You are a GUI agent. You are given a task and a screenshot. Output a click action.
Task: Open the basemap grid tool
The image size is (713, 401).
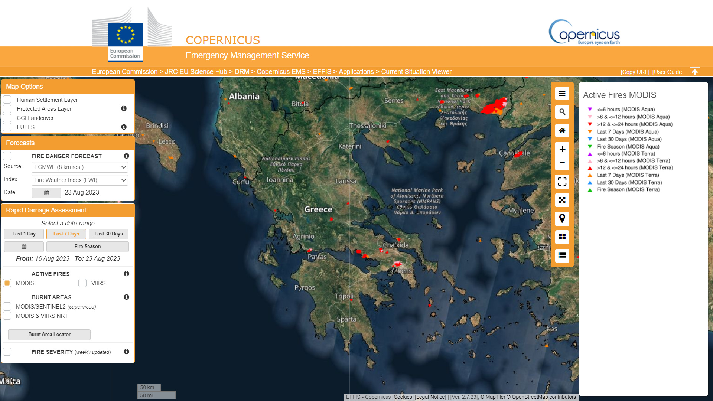[x=562, y=237]
